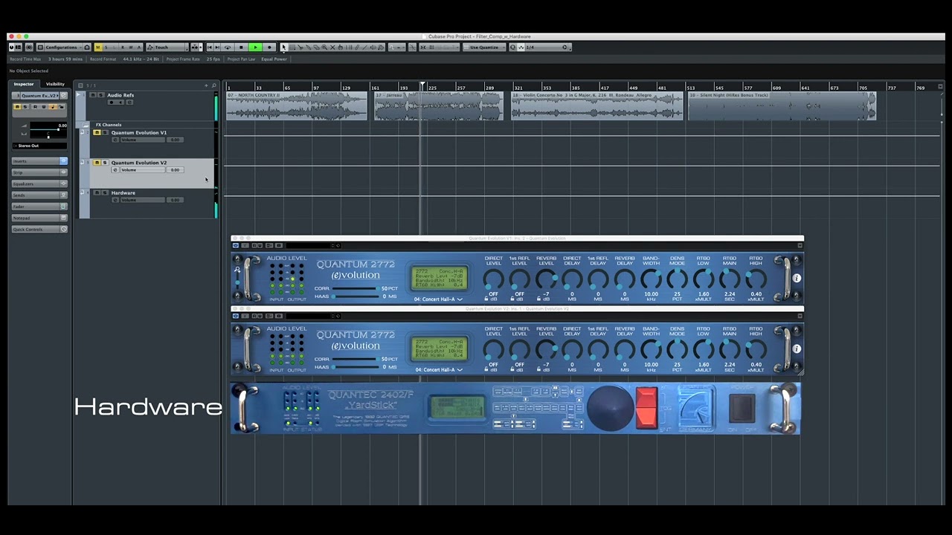Viewport: 952px width, 535px height.
Task: Click the FX Channels folder icon
Action: pyautogui.click(x=87, y=125)
